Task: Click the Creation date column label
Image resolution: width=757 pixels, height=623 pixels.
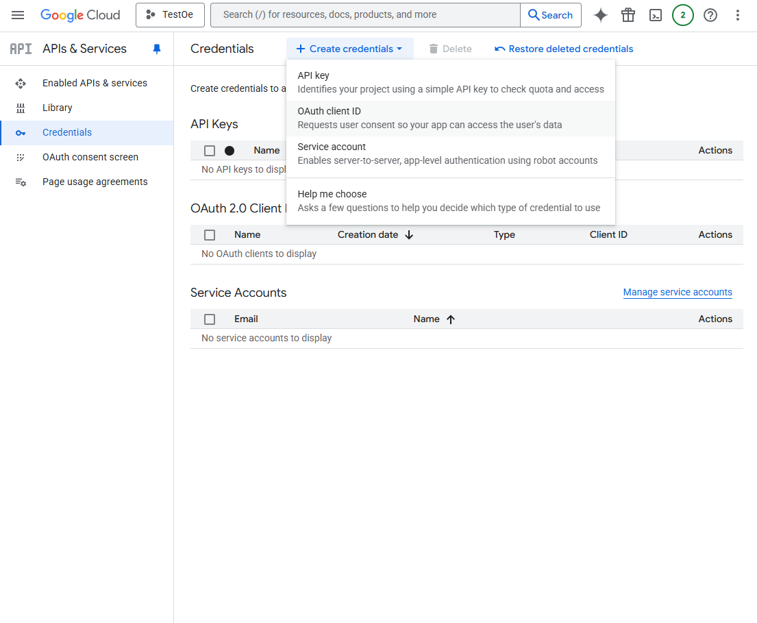Action: pos(368,234)
